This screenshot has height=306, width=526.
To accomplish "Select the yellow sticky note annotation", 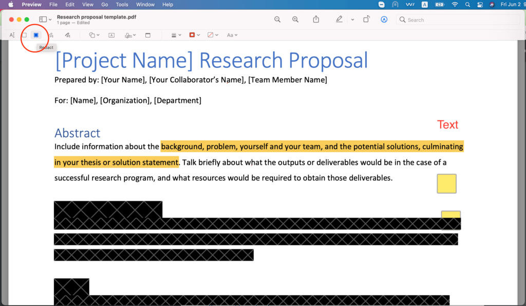I will pyautogui.click(x=446, y=184).
